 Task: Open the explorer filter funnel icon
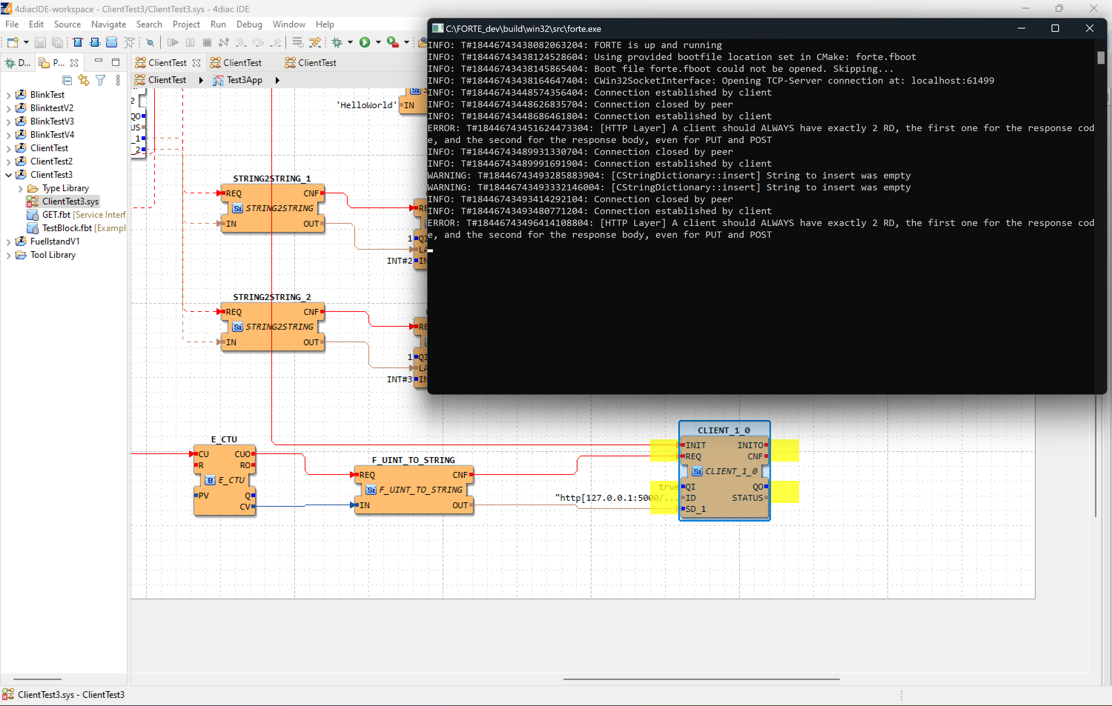coord(100,80)
